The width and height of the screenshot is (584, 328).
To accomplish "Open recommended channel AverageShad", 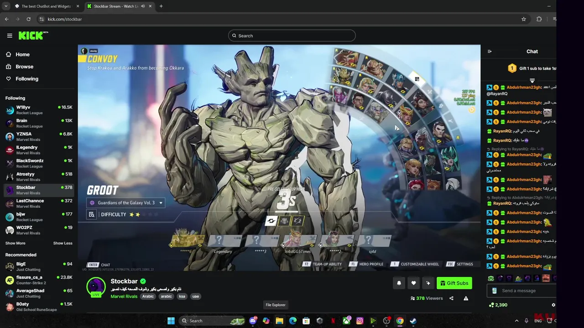I will (x=39, y=293).
